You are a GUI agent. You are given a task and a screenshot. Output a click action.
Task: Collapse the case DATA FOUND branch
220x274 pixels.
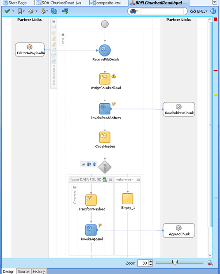point(110,180)
